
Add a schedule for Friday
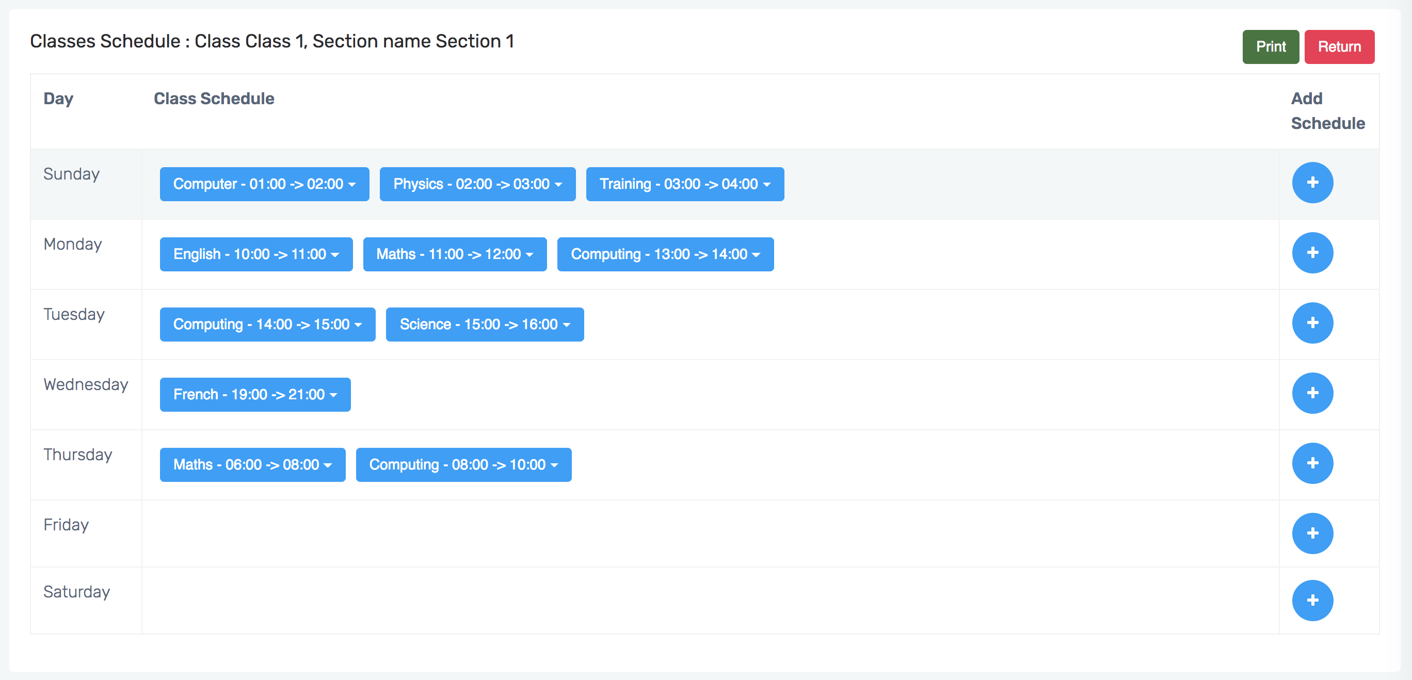coord(1312,533)
